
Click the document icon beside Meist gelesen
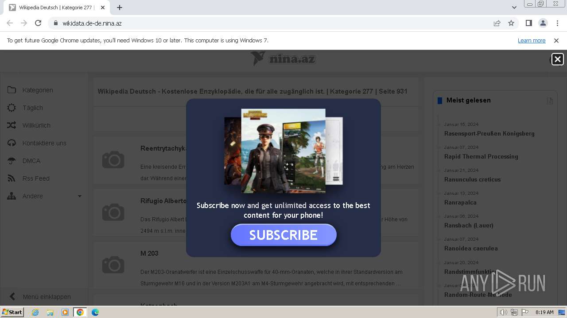[550, 101]
